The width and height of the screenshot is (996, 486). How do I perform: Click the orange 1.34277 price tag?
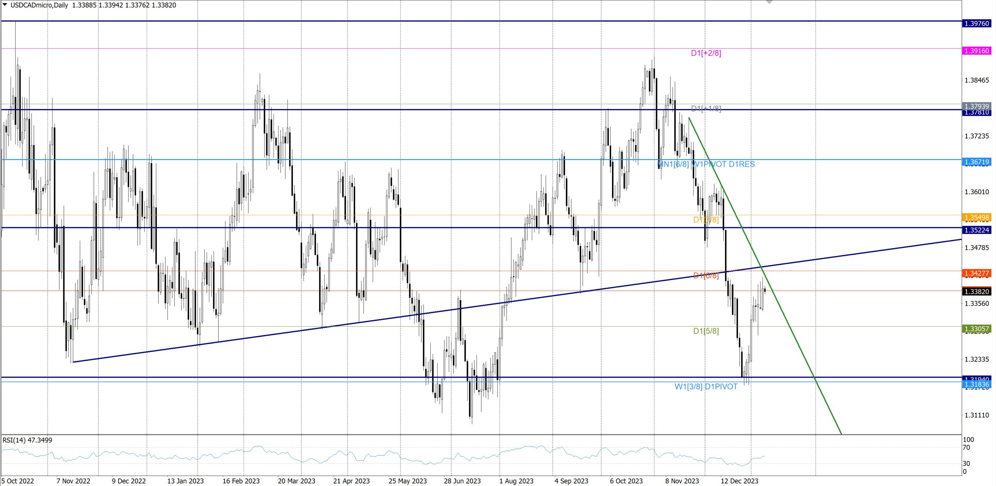tap(977, 273)
